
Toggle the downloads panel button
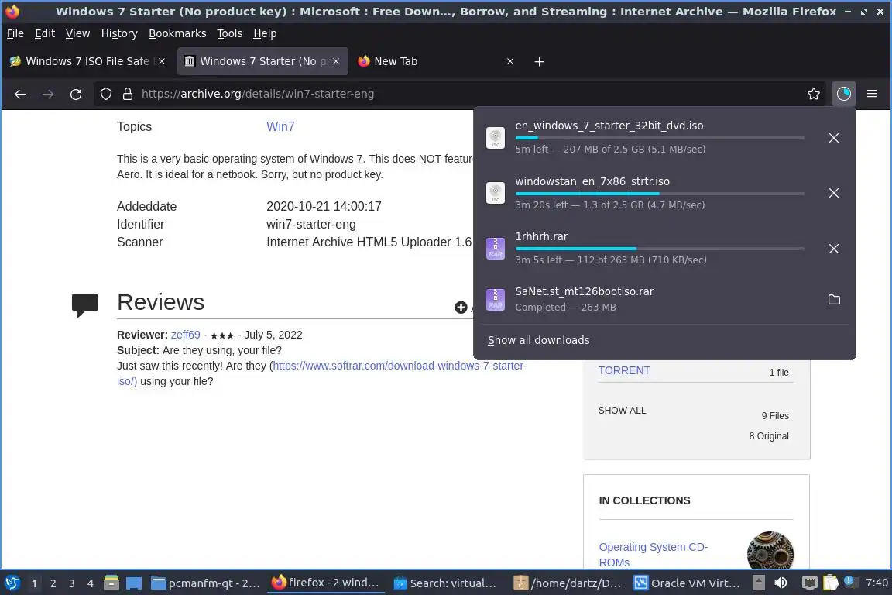coord(844,94)
